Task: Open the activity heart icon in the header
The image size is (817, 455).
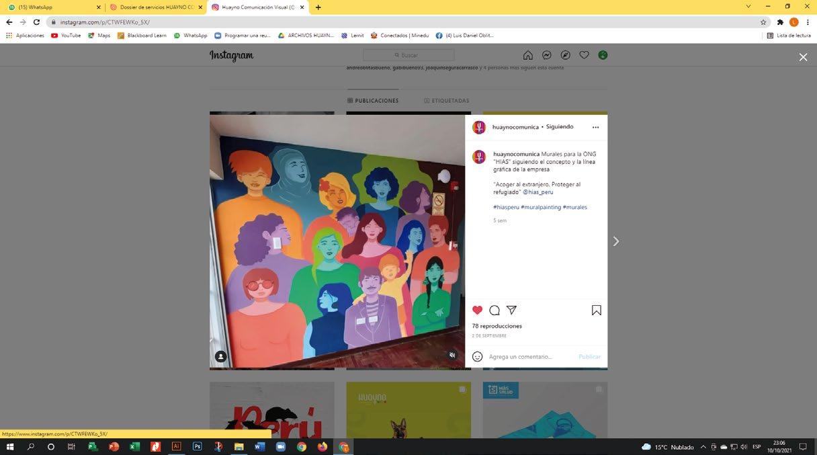Action: 584,55
